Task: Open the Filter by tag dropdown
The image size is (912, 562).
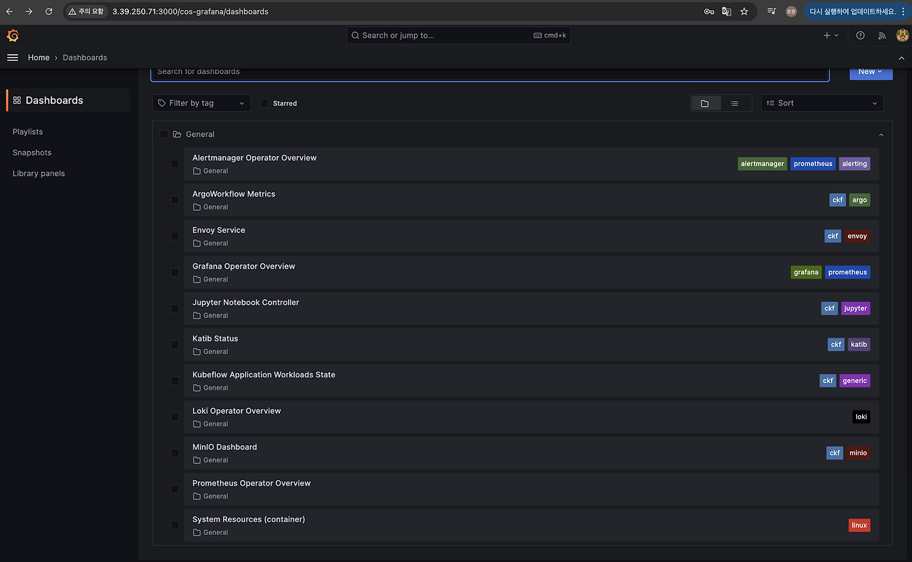Action: click(202, 103)
